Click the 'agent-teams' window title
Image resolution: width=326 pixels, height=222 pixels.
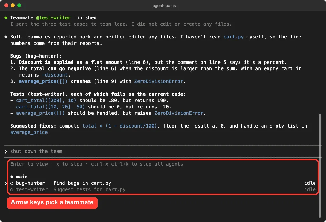coord(164,6)
